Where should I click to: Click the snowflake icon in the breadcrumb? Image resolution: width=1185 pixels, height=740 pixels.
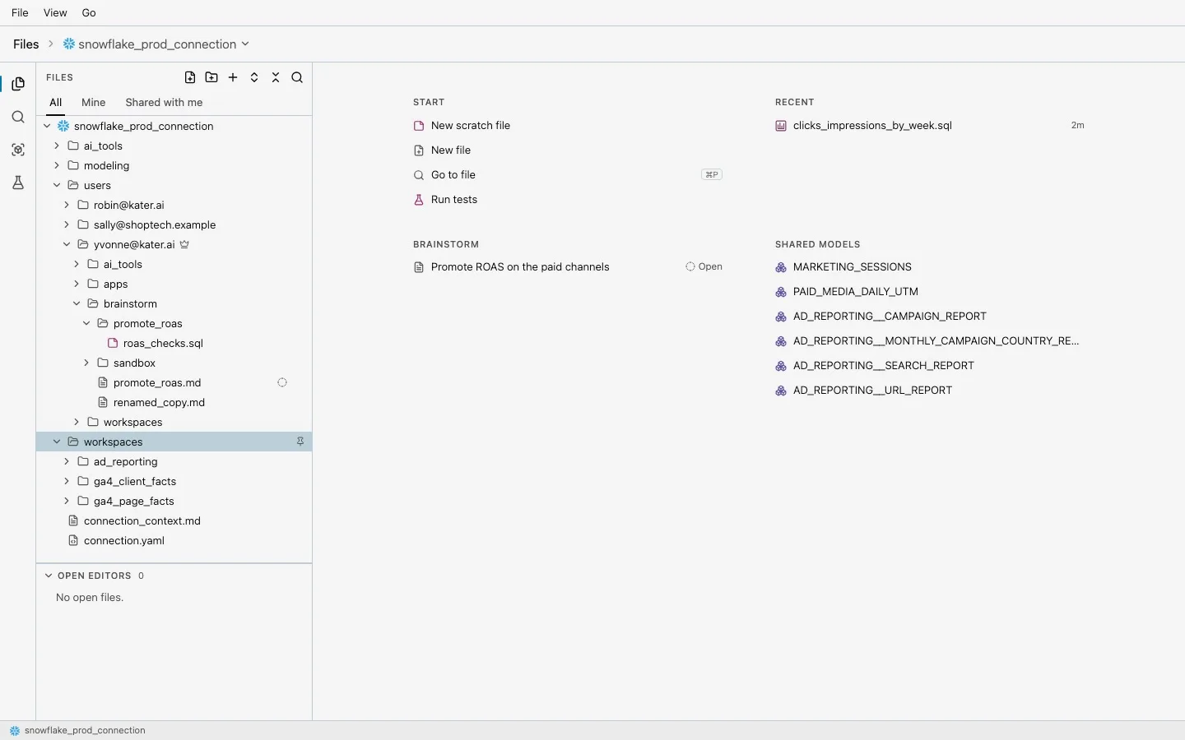(69, 44)
